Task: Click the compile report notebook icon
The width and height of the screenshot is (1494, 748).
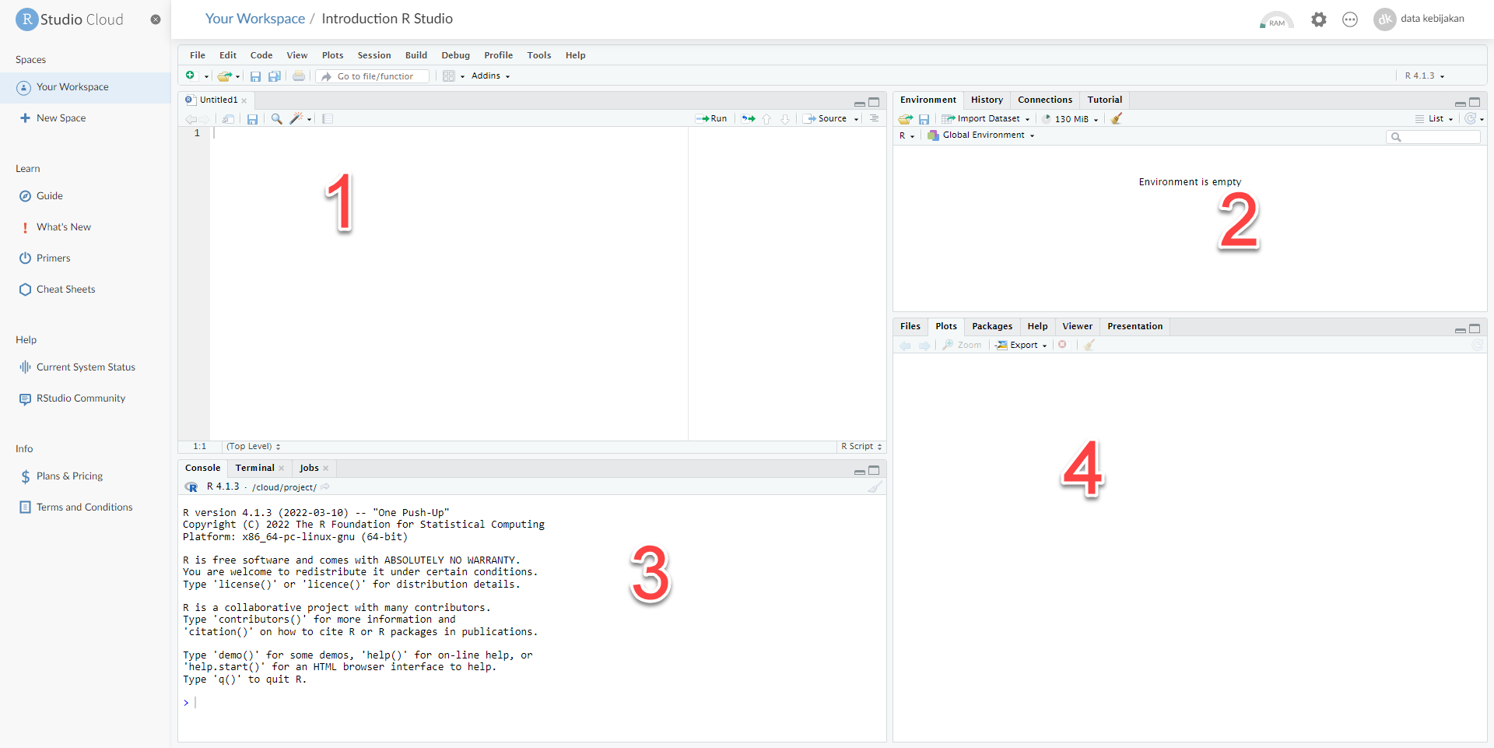Action: pyautogui.click(x=328, y=119)
